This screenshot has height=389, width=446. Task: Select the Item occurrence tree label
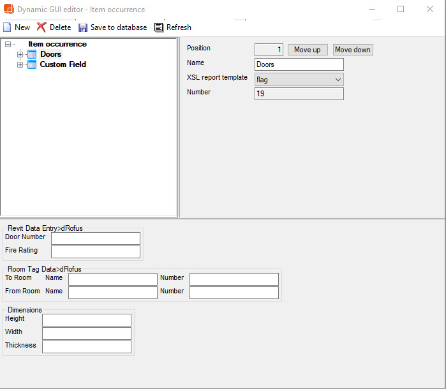[57, 44]
